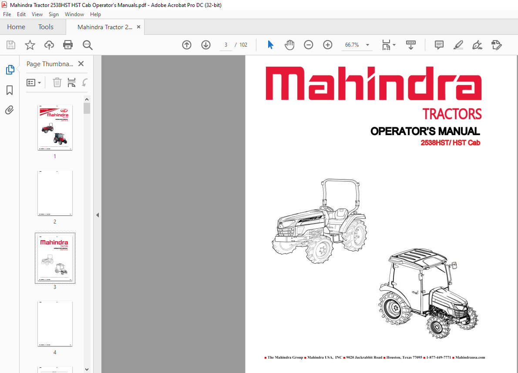This screenshot has width=518, height=373.
Task: Click thumbnail scrollbar down arrow
Action: (87, 370)
